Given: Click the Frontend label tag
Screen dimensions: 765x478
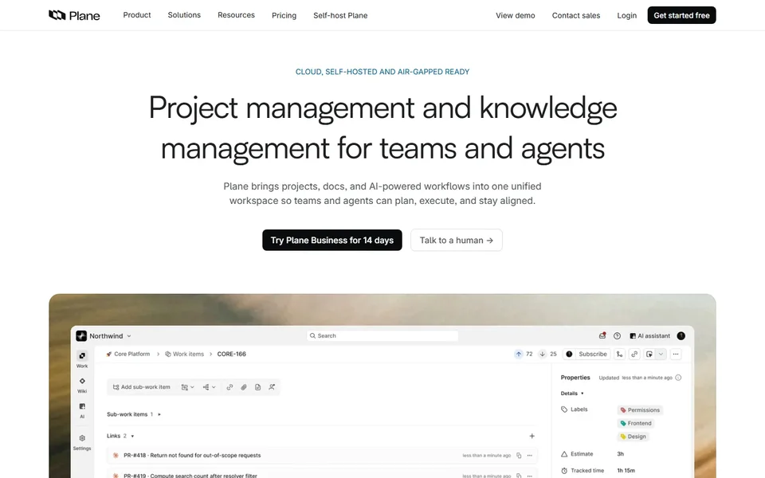Looking at the screenshot, I should pos(636,423).
